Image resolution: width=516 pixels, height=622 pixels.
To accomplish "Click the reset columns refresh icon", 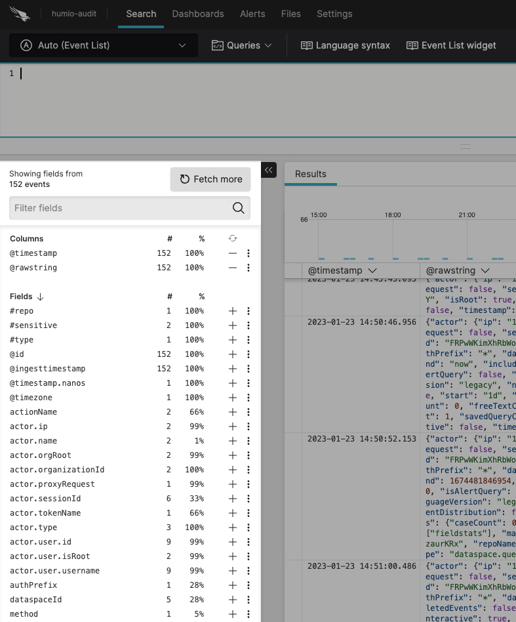I will pos(232,239).
